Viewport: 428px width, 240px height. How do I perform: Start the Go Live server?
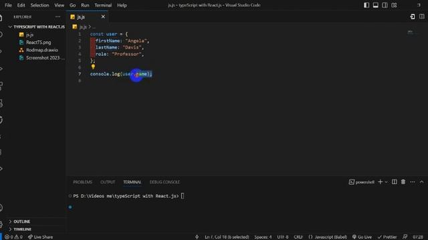tap(362, 237)
